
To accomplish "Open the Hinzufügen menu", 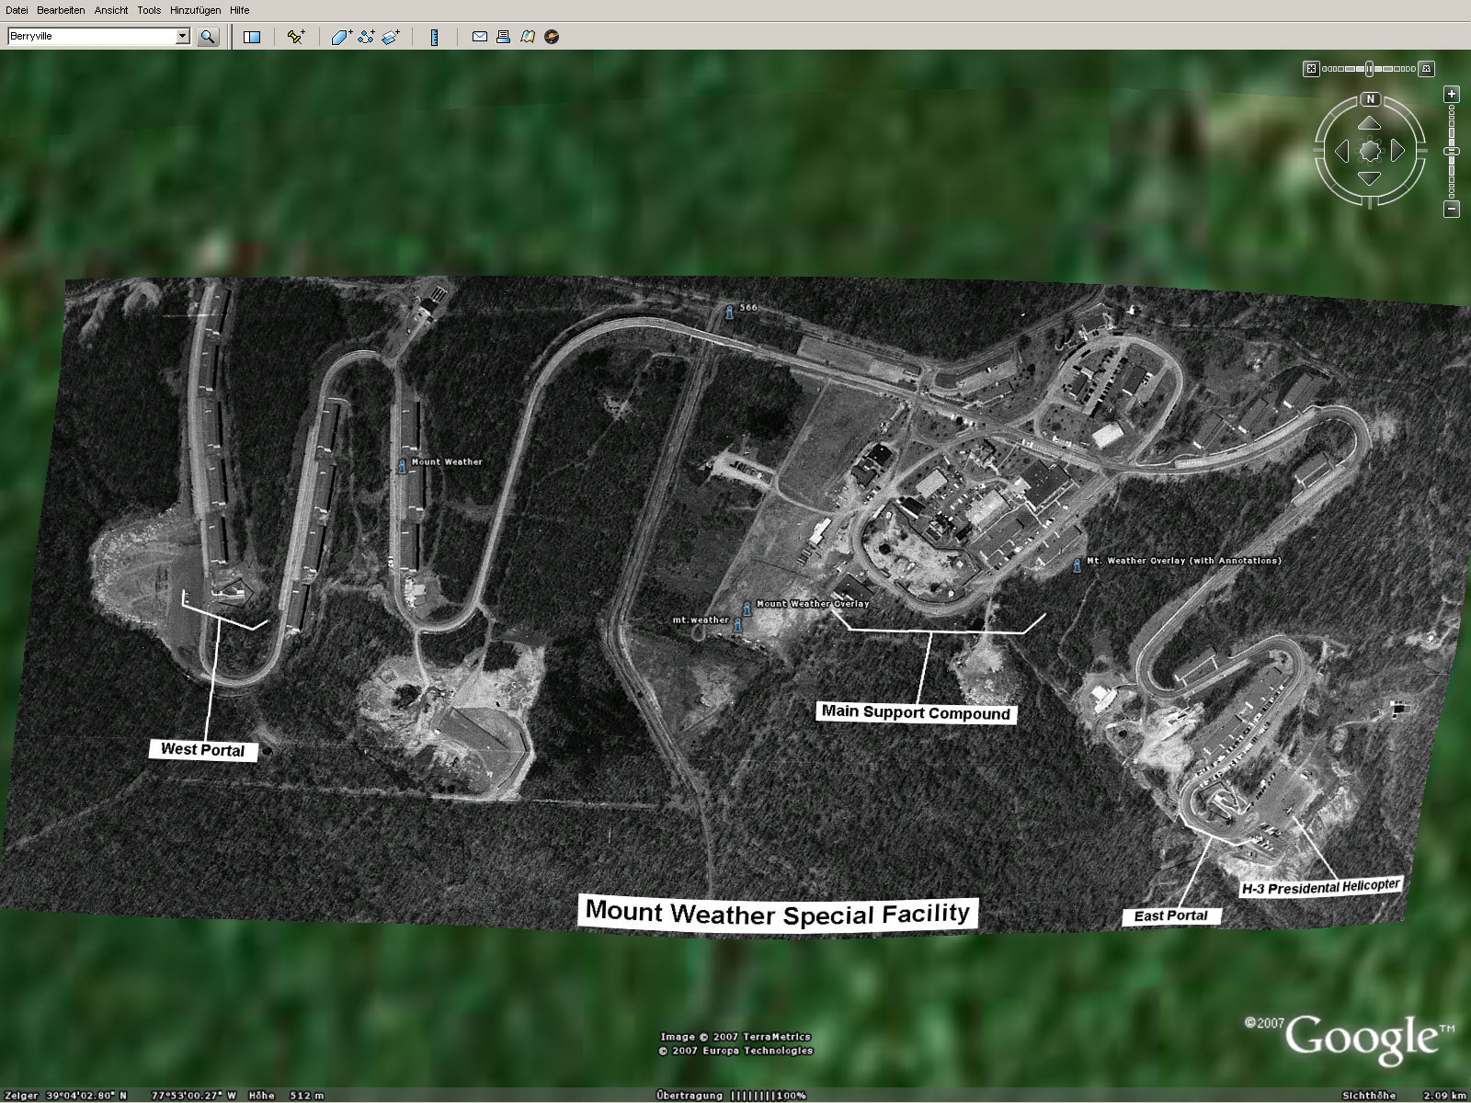I will pos(195,10).
